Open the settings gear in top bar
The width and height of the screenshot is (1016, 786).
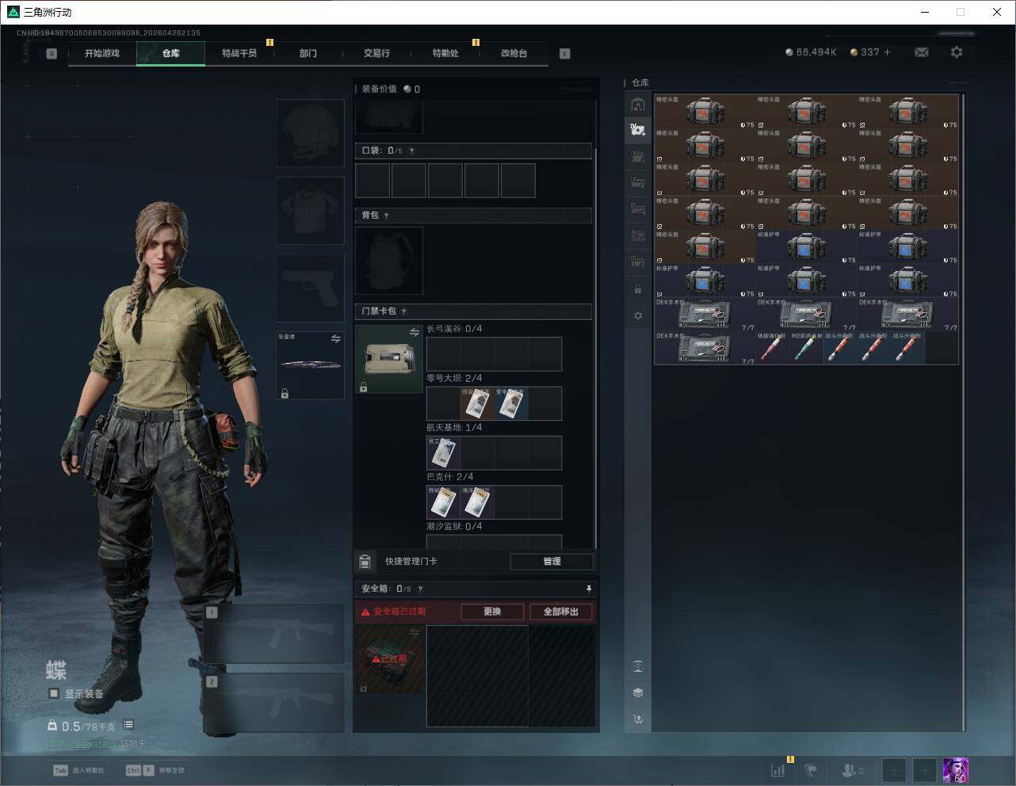pyautogui.click(x=957, y=52)
